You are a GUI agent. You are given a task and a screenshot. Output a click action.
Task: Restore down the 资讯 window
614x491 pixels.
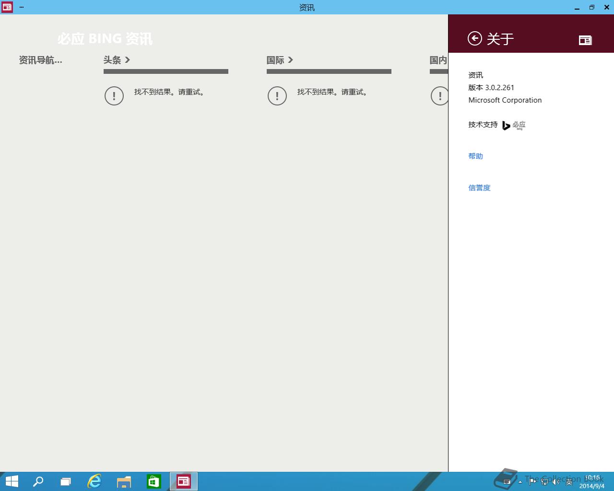592,7
